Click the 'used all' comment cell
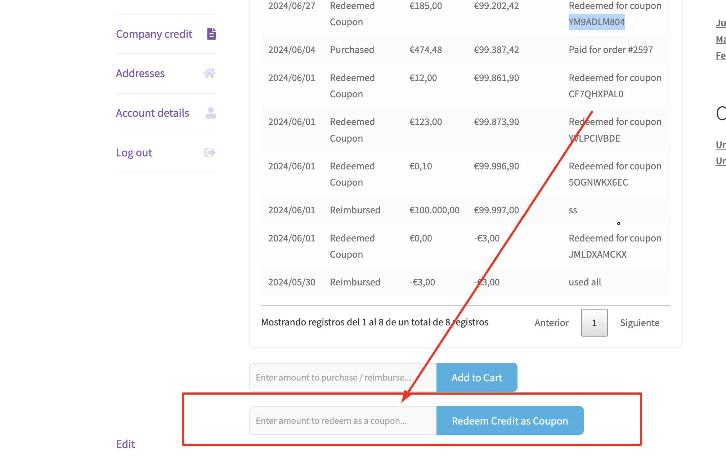Image resolution: width=726 pixels, height=462 pixels. [585, 282]
